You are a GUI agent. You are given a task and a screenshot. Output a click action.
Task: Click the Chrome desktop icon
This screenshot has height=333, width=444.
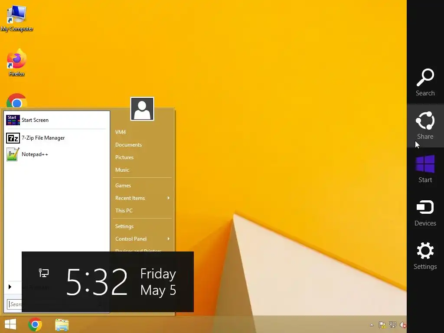coord(17,101)
